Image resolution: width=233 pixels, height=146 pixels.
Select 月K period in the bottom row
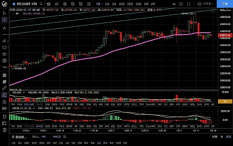coord(80,143)
